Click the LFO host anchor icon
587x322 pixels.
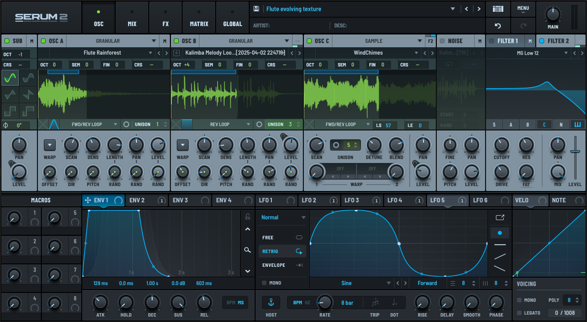click(x=271, y=302)
